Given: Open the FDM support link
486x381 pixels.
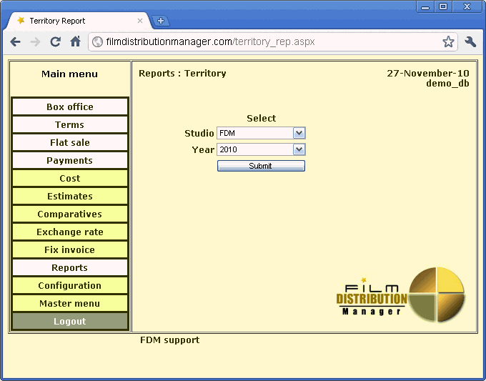Looking at the screenshot, I should tap(169, 340).
